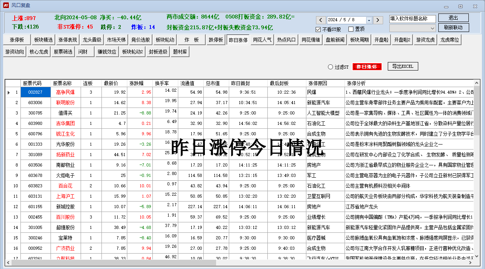Select the 题材库 tab

(180, 52)
